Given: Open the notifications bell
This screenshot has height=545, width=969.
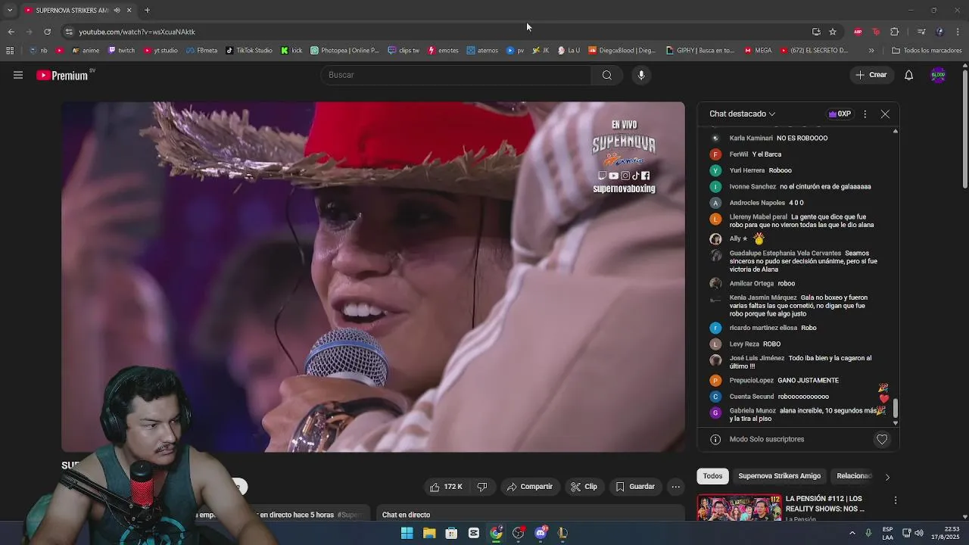Looking at the screenshot, I should point(908,75).
